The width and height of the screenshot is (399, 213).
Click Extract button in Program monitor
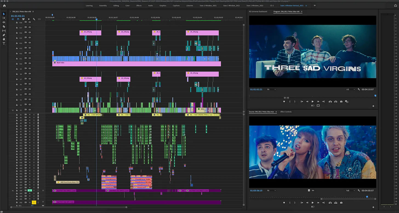[336, 102]
